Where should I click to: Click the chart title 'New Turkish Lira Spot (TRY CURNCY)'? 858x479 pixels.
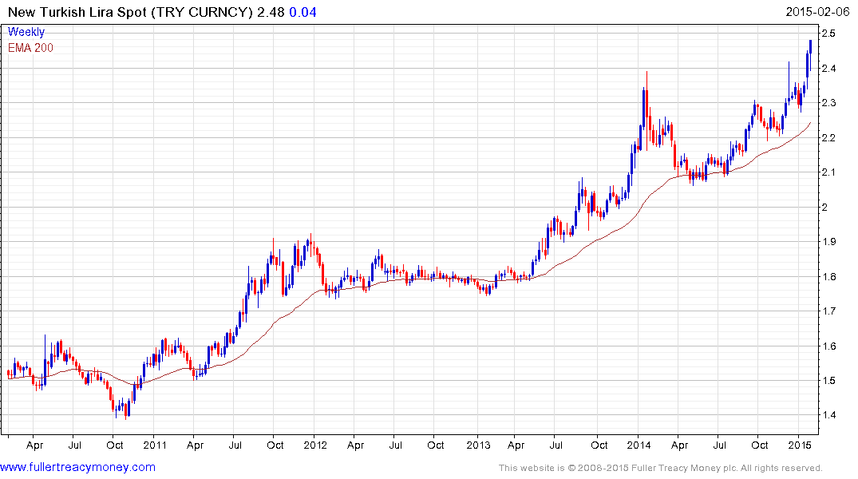(x=130, y=12)
